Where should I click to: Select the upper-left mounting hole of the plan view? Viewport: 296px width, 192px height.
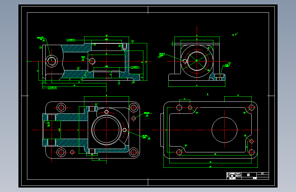click(61, 108)
